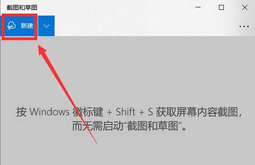Minimize the 截图和草图 window
The width and height of the screenshot is (255, 165).
(198, 7)
